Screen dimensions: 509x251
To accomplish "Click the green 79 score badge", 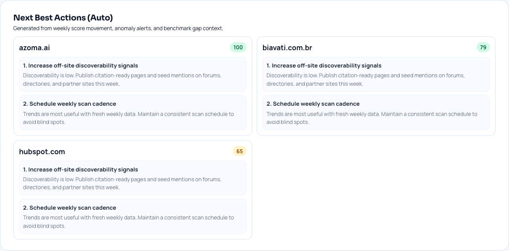I will pos(483,48).
